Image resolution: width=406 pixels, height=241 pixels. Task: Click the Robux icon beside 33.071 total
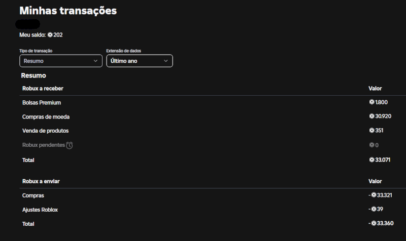click(371, 160)
